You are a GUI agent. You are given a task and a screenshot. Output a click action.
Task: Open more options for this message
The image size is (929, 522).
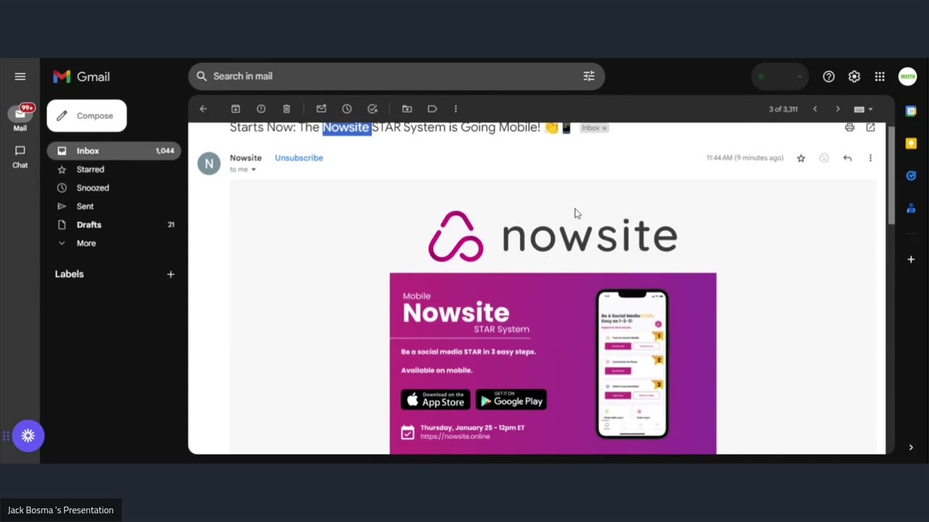pos(870,158)
